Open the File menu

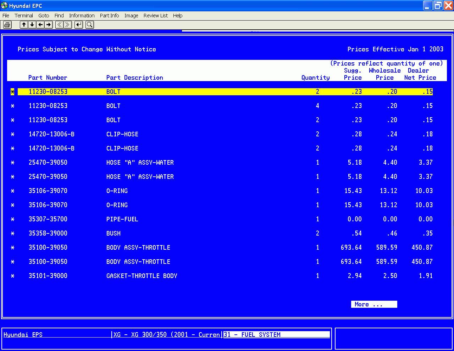click(6, 16)
